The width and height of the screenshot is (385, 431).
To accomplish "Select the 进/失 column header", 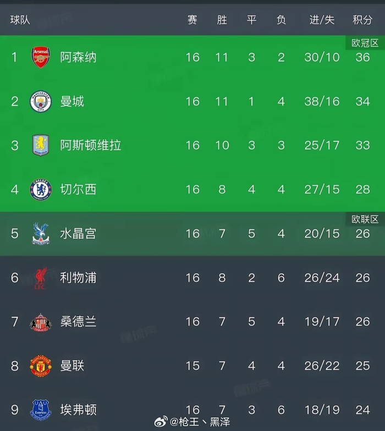I will 322,20.
